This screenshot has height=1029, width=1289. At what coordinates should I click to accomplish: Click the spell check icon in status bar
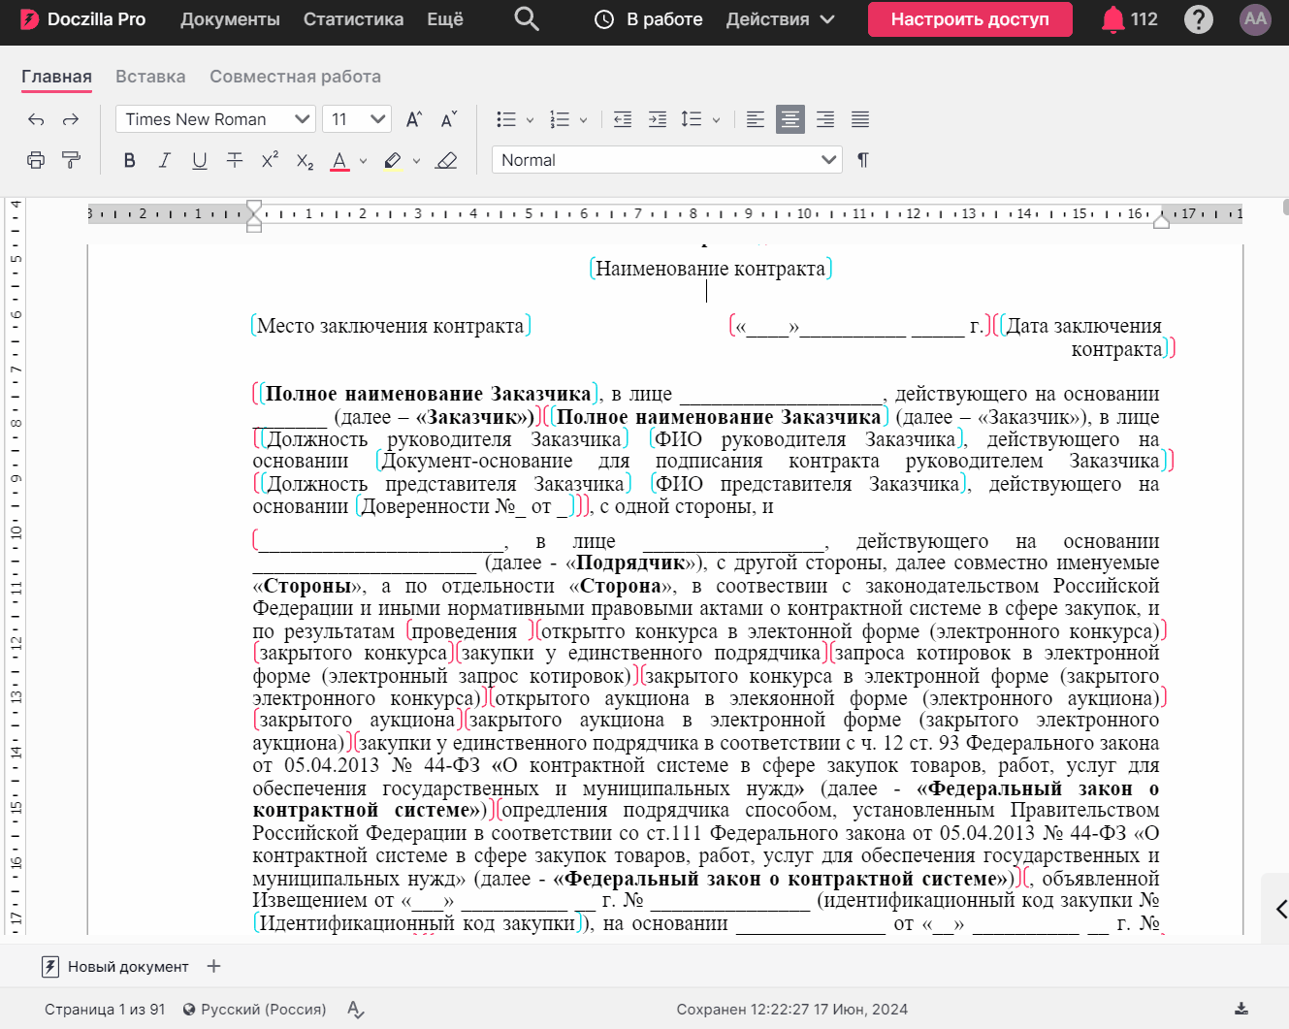[x=356, y=1010]
